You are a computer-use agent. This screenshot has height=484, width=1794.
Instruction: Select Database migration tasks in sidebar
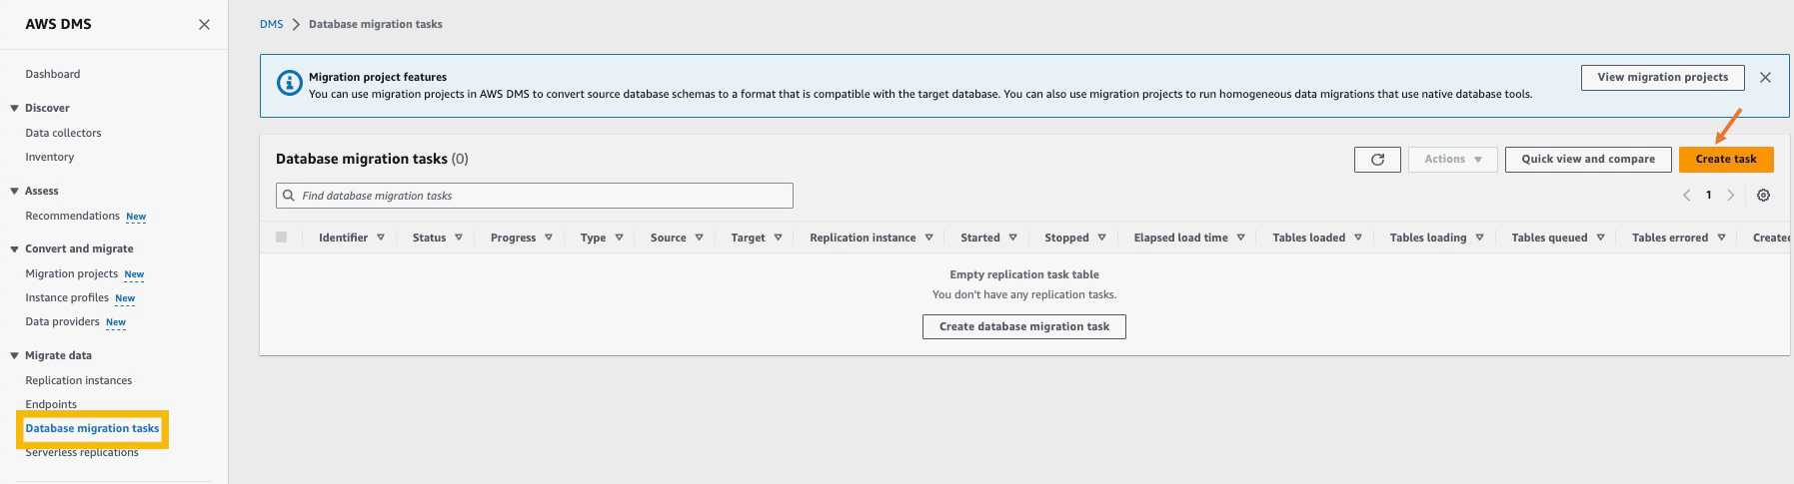coord(92,428)
